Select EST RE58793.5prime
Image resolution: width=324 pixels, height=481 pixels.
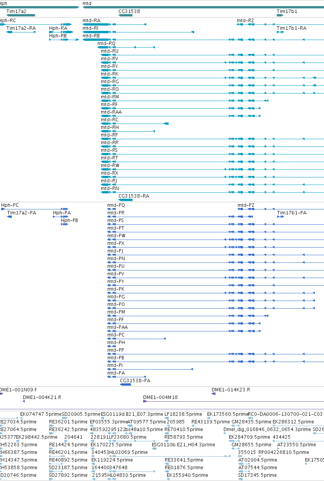point(184,437)
